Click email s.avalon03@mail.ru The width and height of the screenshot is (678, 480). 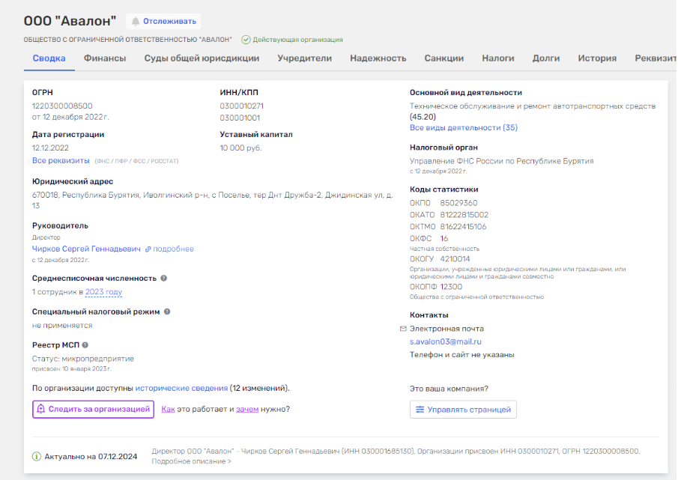(445, 341)
